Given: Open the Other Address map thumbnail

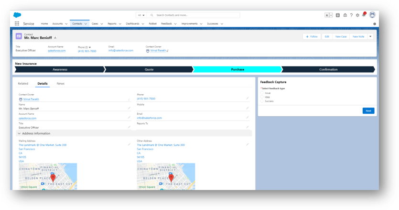Looking at the screenshot, I should pyautogui.click(x=166, y=176).
